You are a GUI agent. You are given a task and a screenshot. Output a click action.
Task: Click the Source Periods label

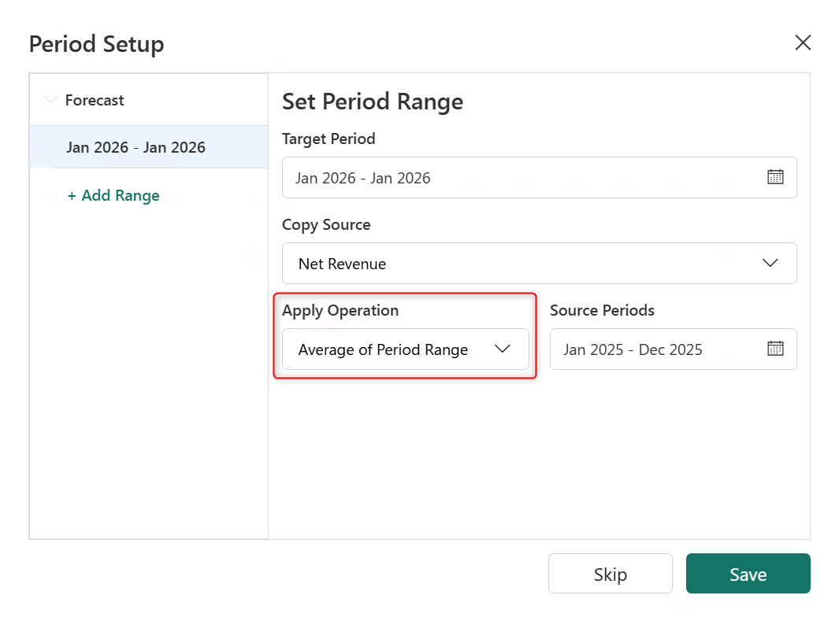coord(602,310)
